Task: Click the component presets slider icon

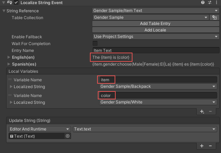Action: tap(210, 3)
